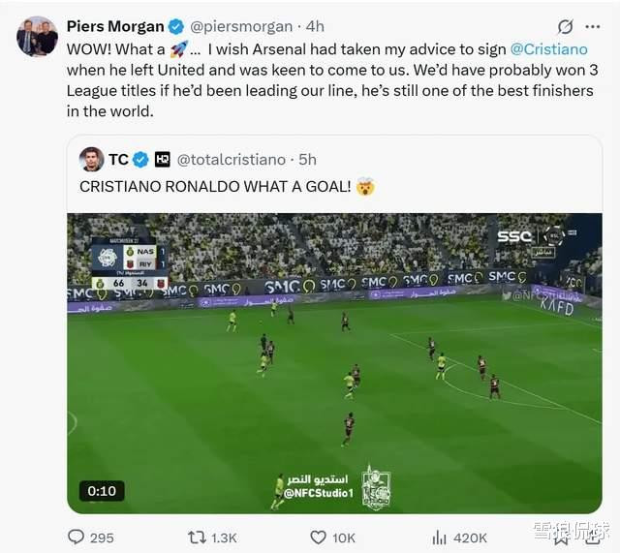Open Piers Morgan's profile avatar
This screenshot has height=553, width=620.
[x=37, y=37]
